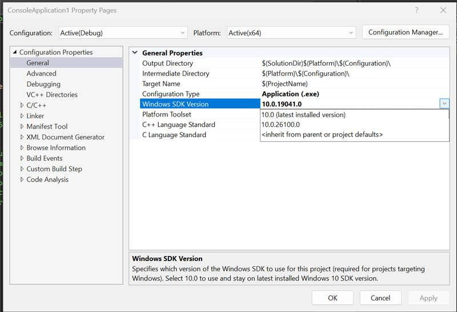Image resolution: width=457 pixels, height=312 pixels.
Task: Expand the Browse Information node arrow
Action: click(22, 147)
